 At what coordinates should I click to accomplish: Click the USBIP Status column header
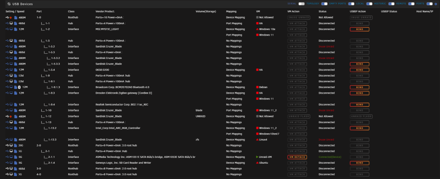point(389,11)
